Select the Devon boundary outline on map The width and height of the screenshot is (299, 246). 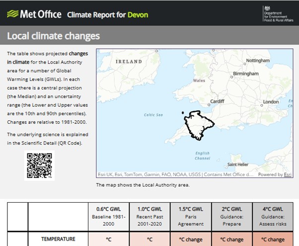pos(196,125)
